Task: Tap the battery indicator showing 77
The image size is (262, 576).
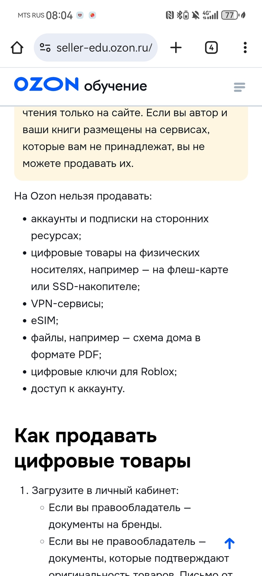Action: click(x=229, y=15)
